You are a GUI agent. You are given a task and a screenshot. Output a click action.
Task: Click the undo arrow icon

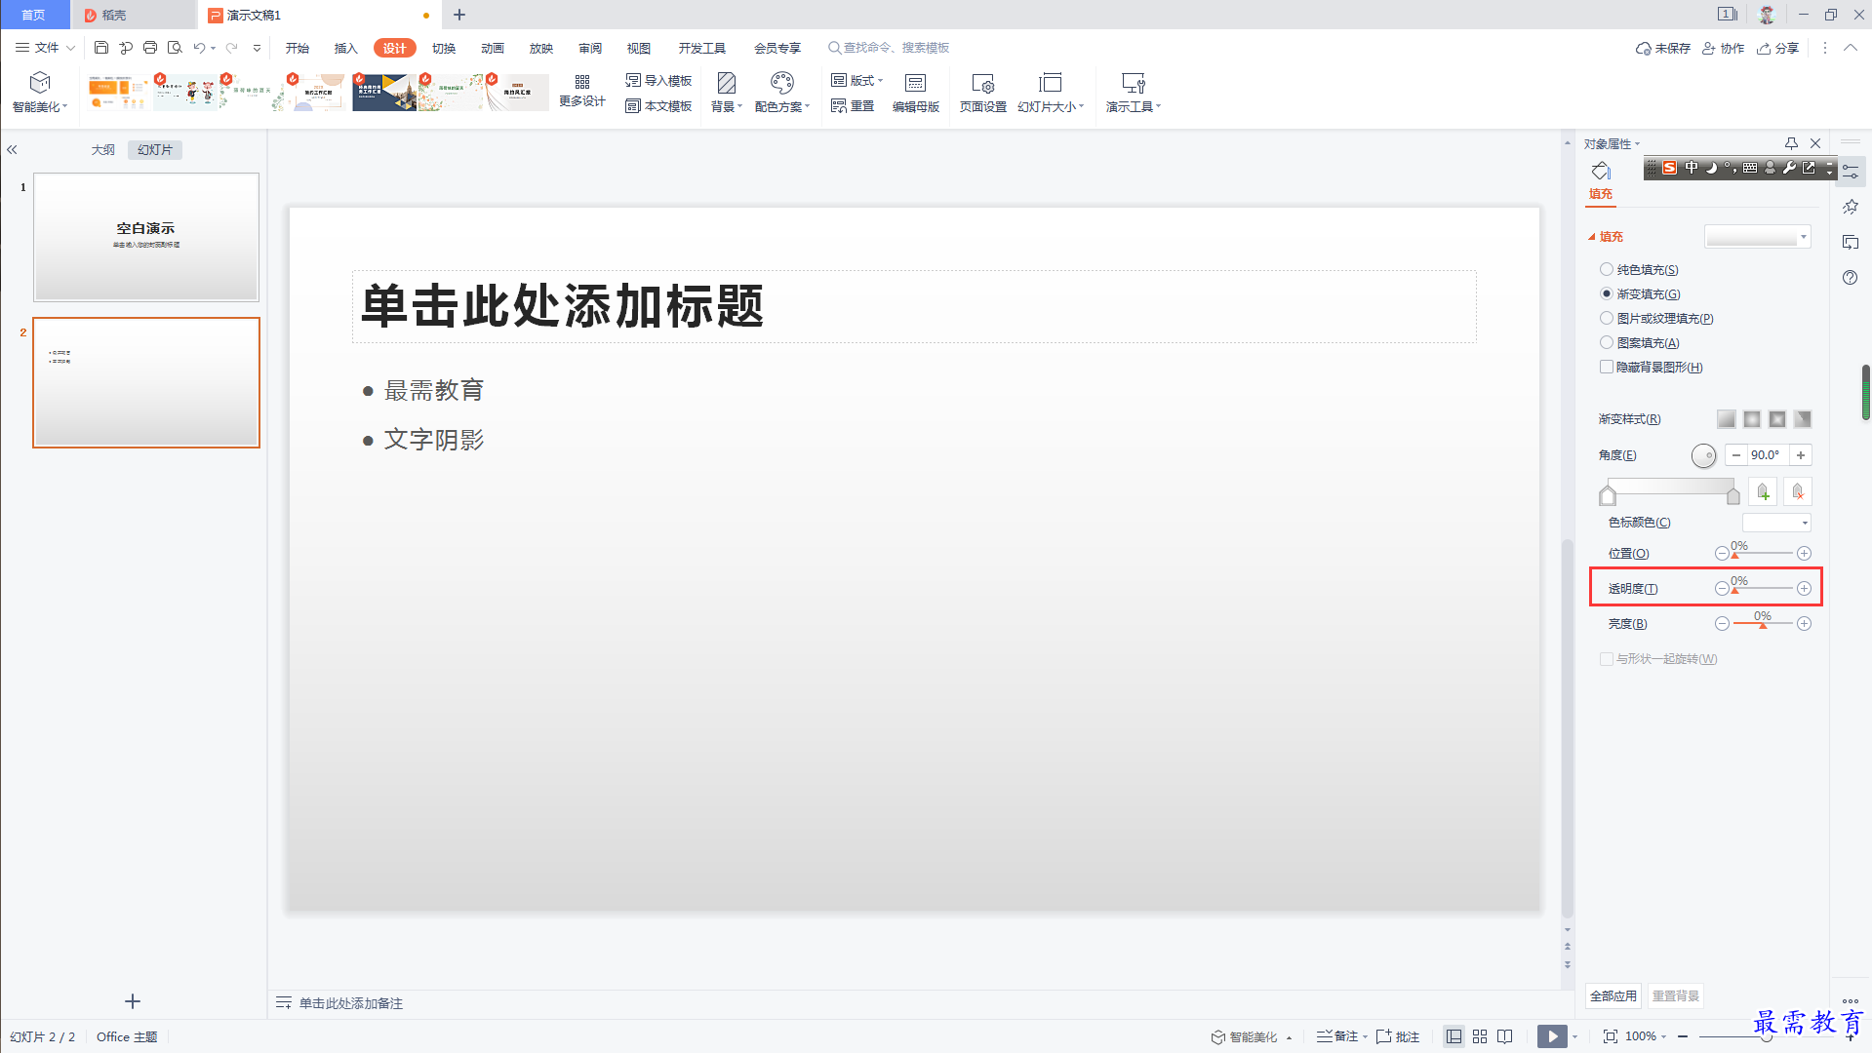(x=199, y=47)
